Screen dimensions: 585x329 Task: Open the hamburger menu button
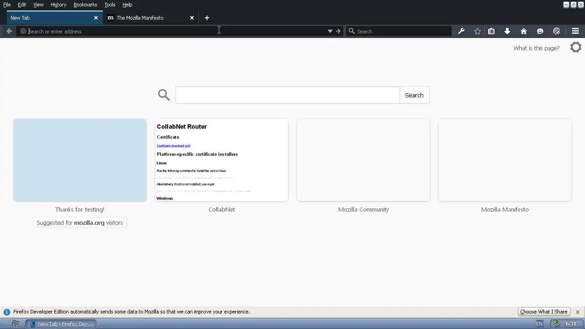click(575, 31)
